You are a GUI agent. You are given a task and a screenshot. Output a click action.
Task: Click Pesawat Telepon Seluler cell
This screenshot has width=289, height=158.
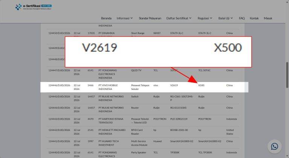click(140, 87)
